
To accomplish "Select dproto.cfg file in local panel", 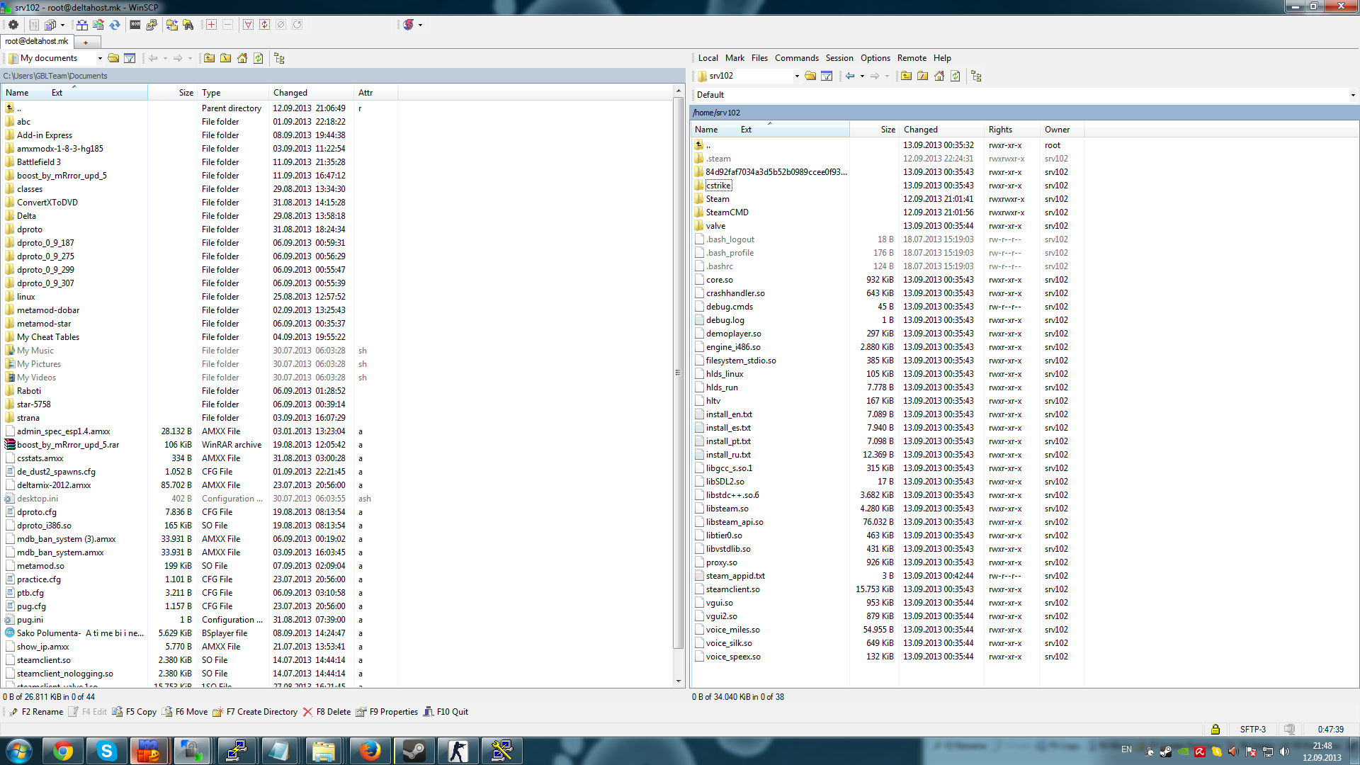I will point(37,512).
